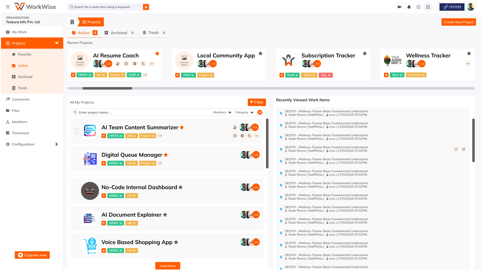Open Wellness Tracker more options ellipsis
This screenshot has height=272, width=482.
[468, 64]
